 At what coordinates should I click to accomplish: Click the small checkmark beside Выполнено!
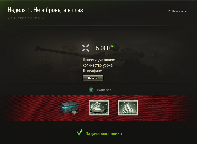(x=169, y=11)
